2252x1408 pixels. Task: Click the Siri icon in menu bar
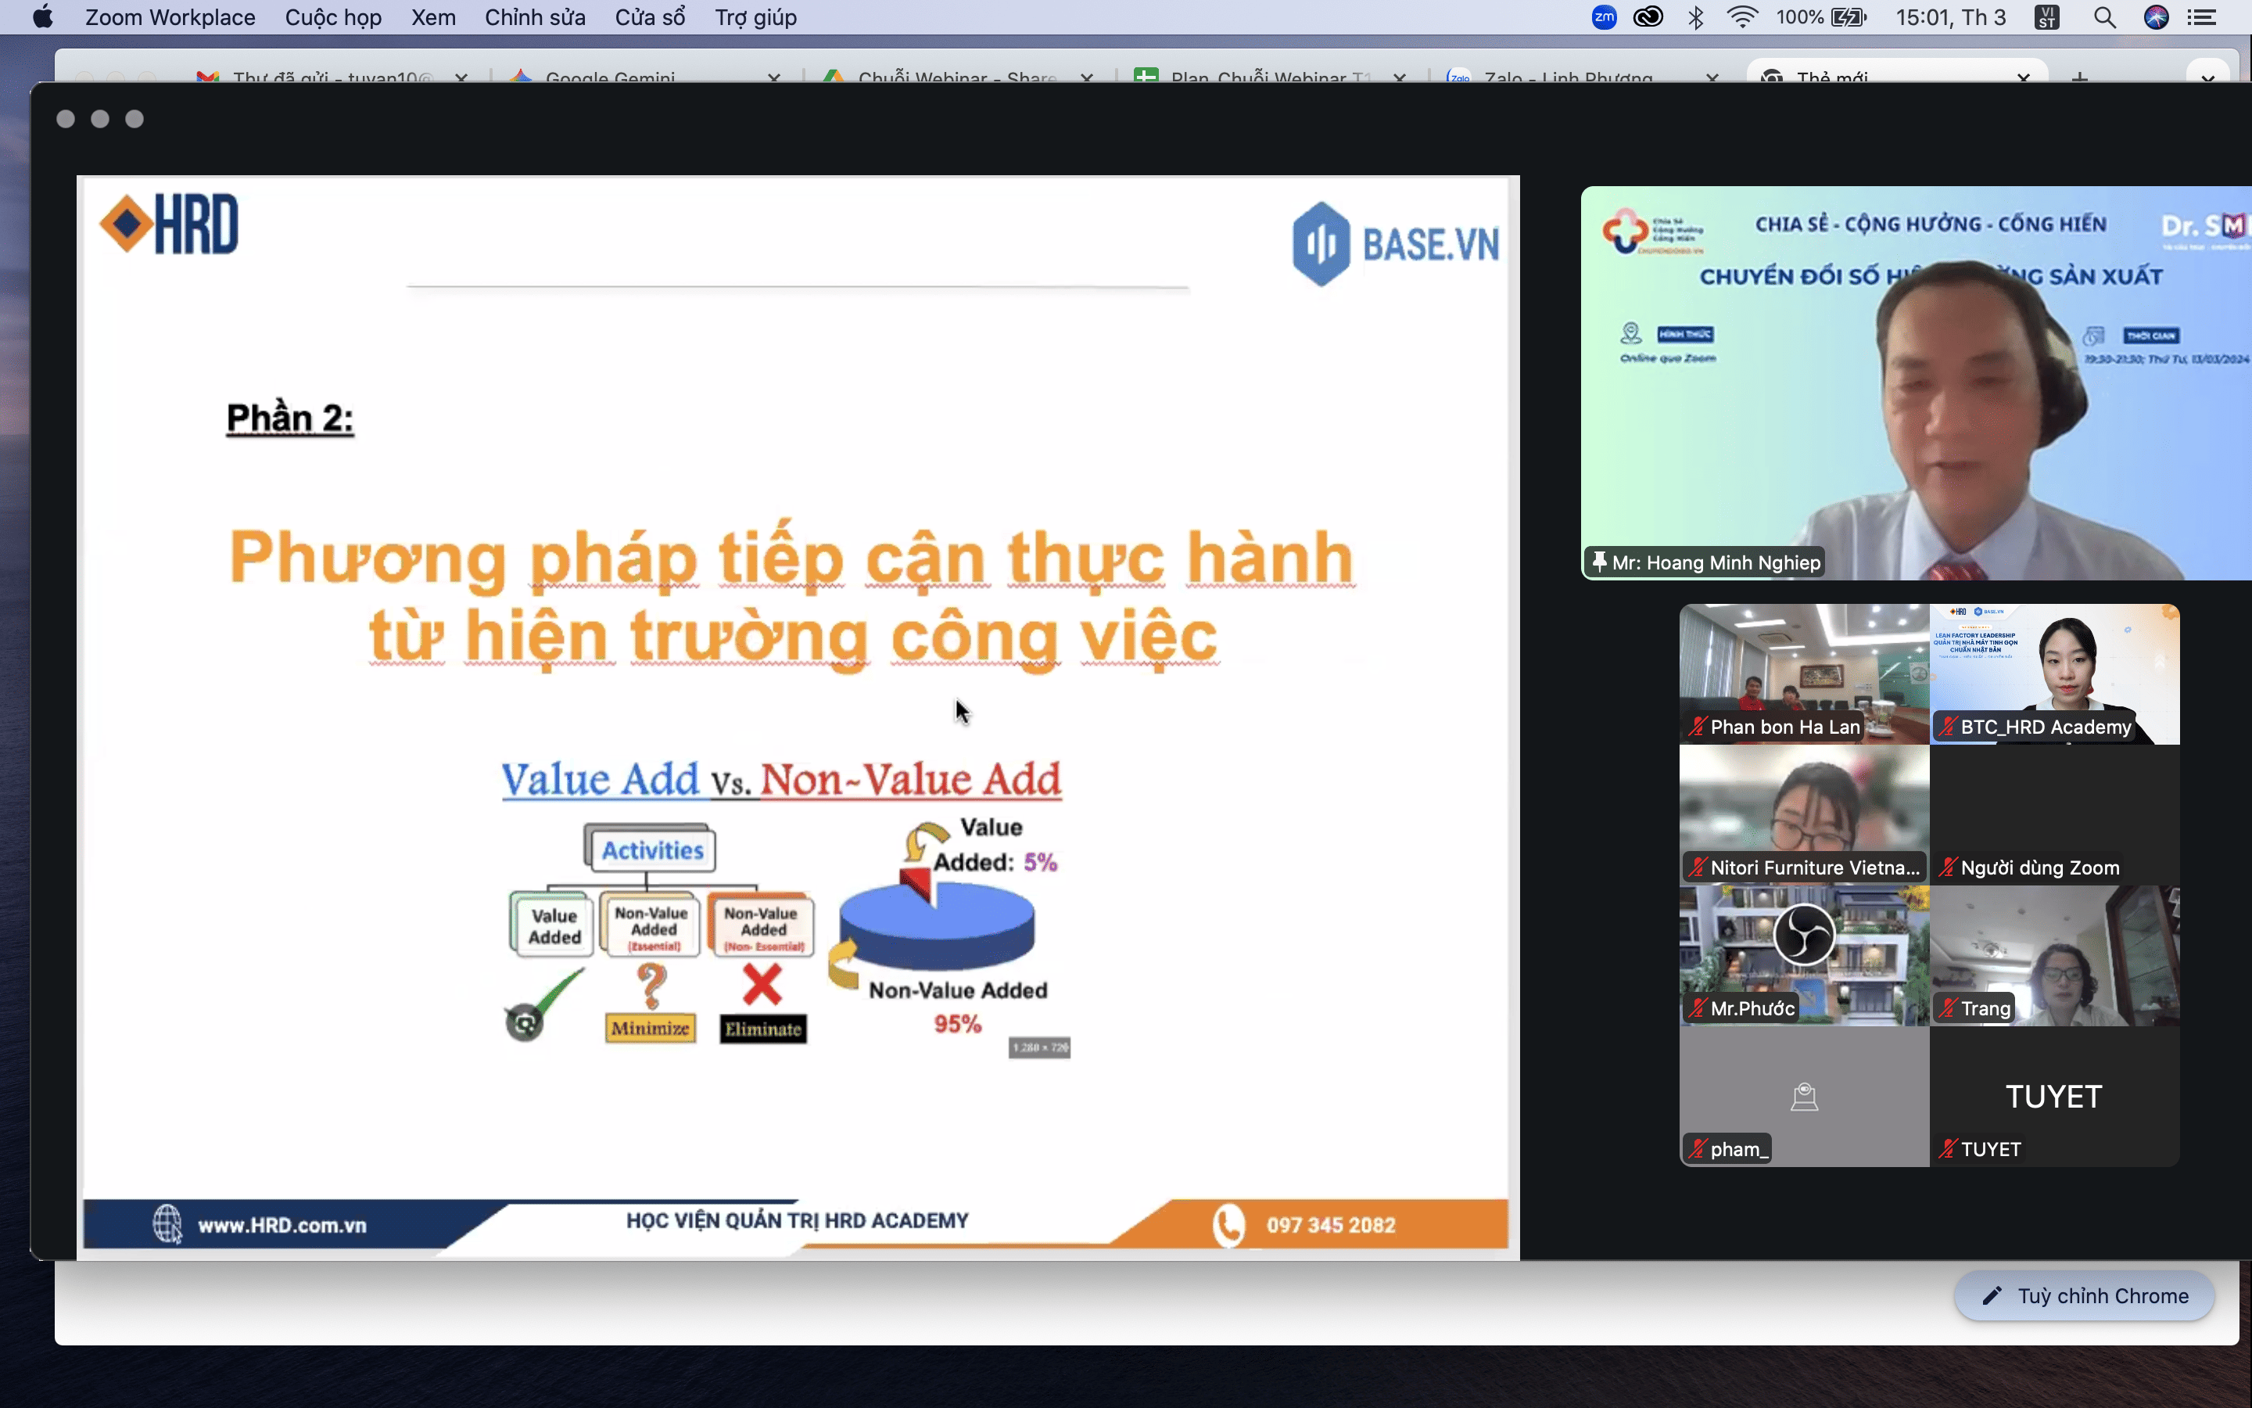coord(2156,16)
